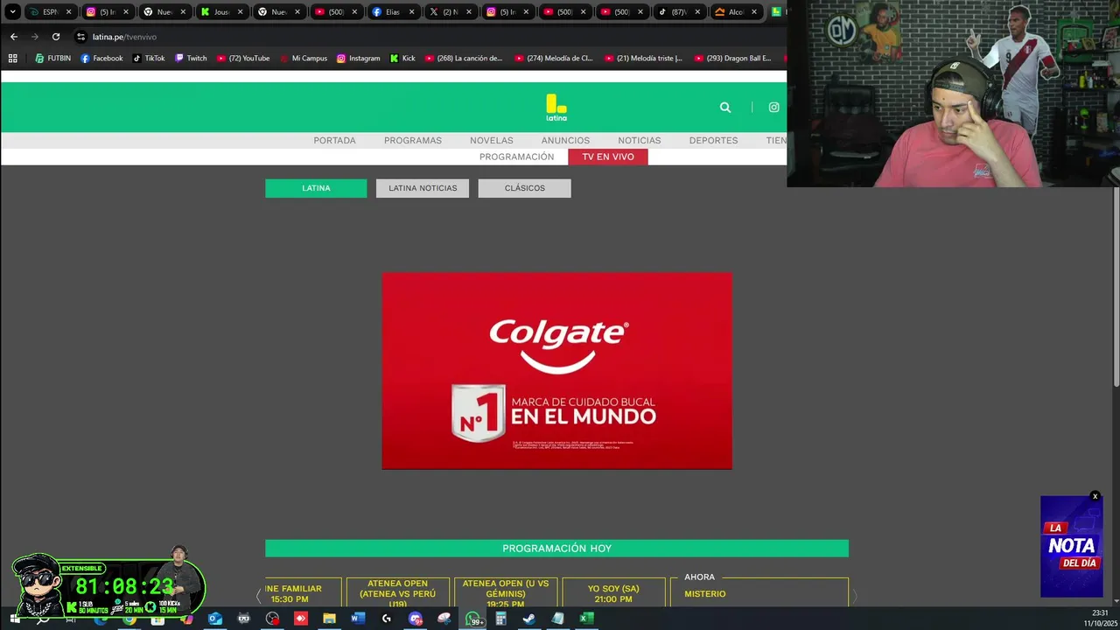This screenshot has height=630, width=1120.
Task: Open File Explorer folder in taskbar
Action: click(x=329, y=619)
